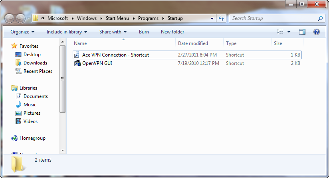
Task: Expand subfolders arrow after Windows
Action: [101, 18]
